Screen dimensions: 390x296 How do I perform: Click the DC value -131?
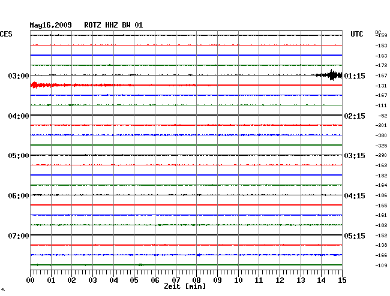click(381, 86)
